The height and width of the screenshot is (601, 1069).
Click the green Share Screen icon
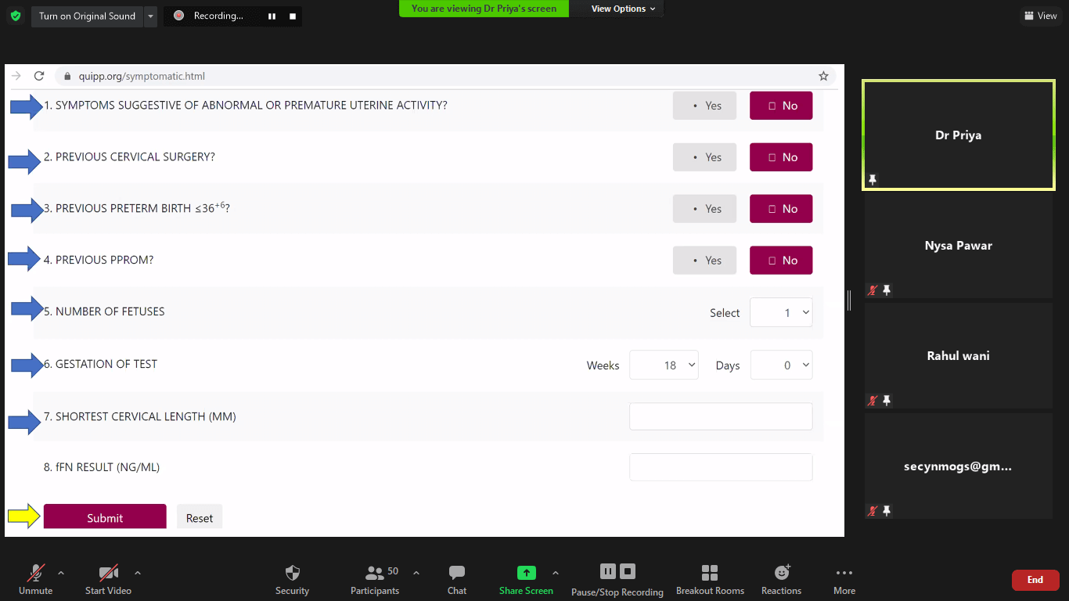pyautogui.click(x=527, y=573)
